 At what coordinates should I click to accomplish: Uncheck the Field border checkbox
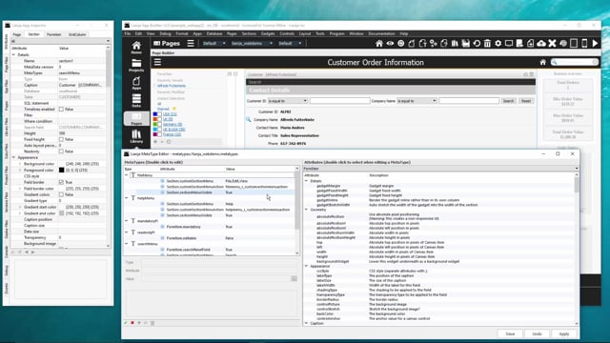pyautogui.click(x=61, y=182)
